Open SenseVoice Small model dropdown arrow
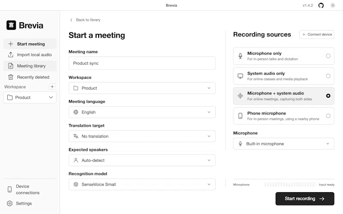Screen dimensions: 343x214 pos(209,184)
